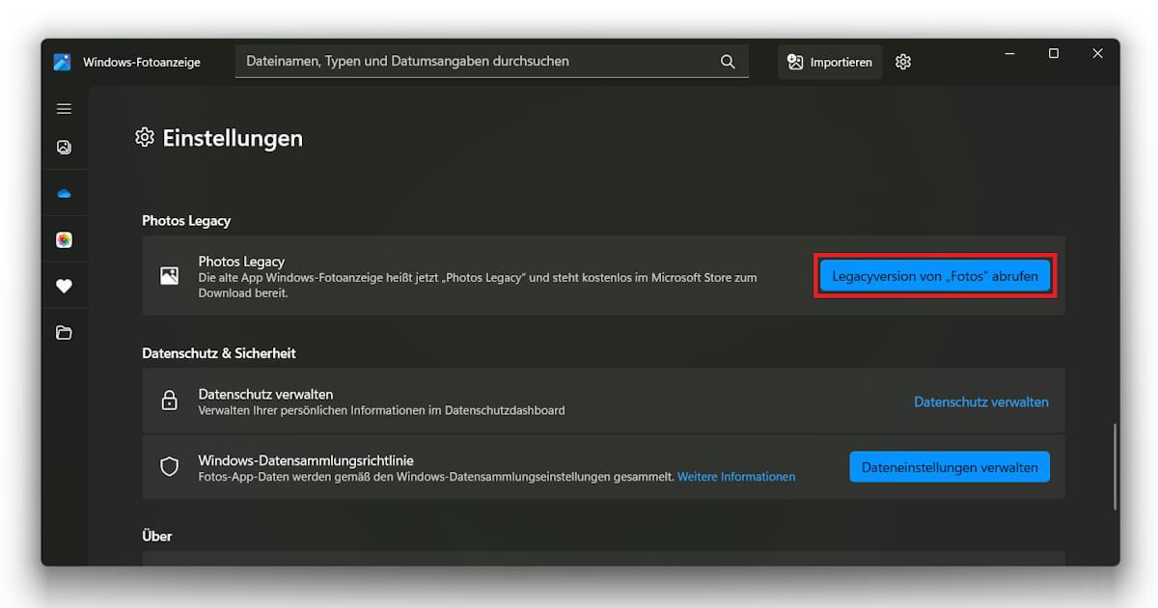Screen dimensions: 1158x608
Task: Click the Importieren button
Action: click(830, 61)
